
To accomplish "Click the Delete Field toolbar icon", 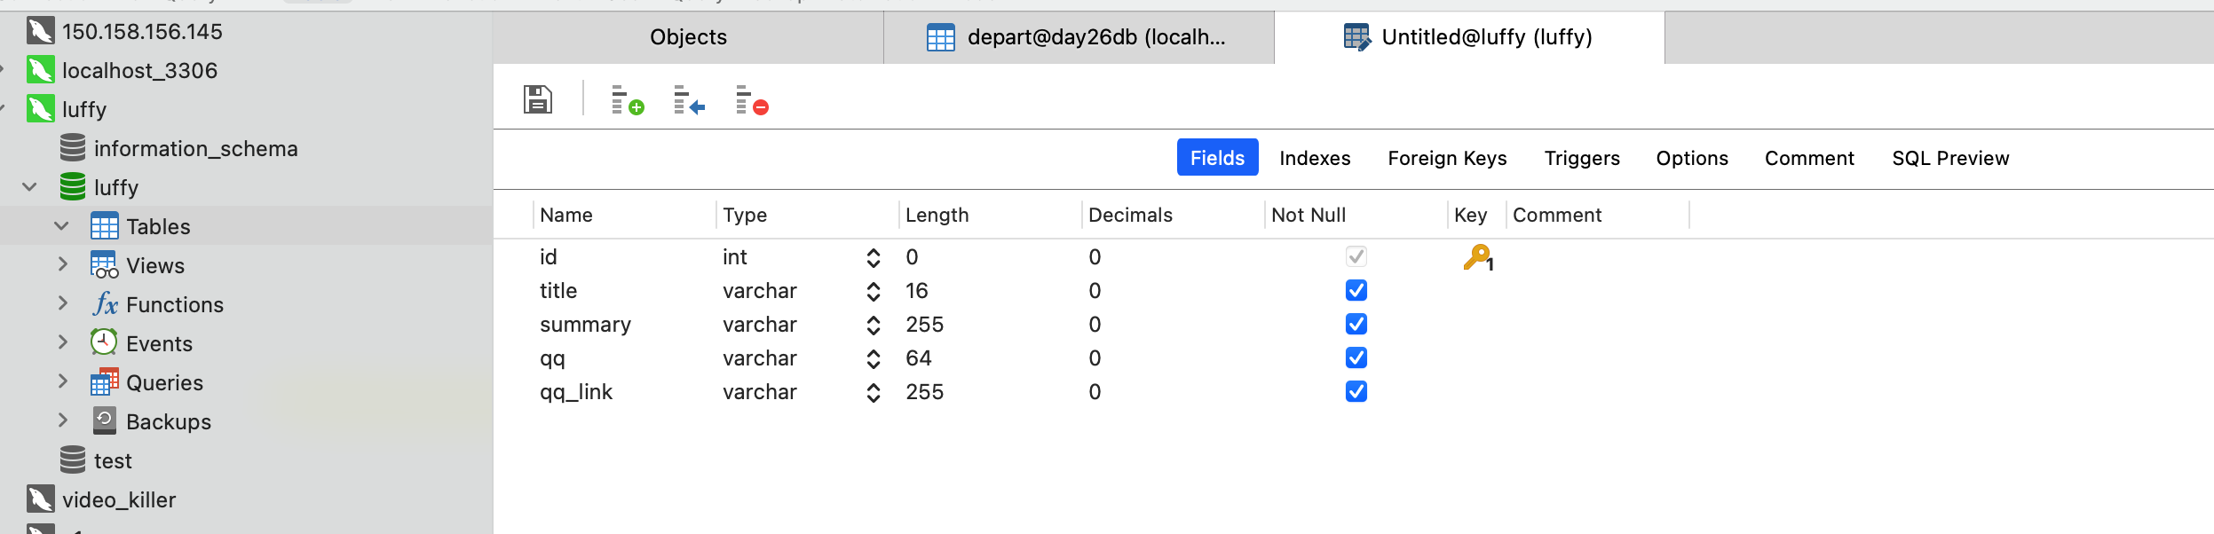I will pyautogui.click(x=752, y=100).
